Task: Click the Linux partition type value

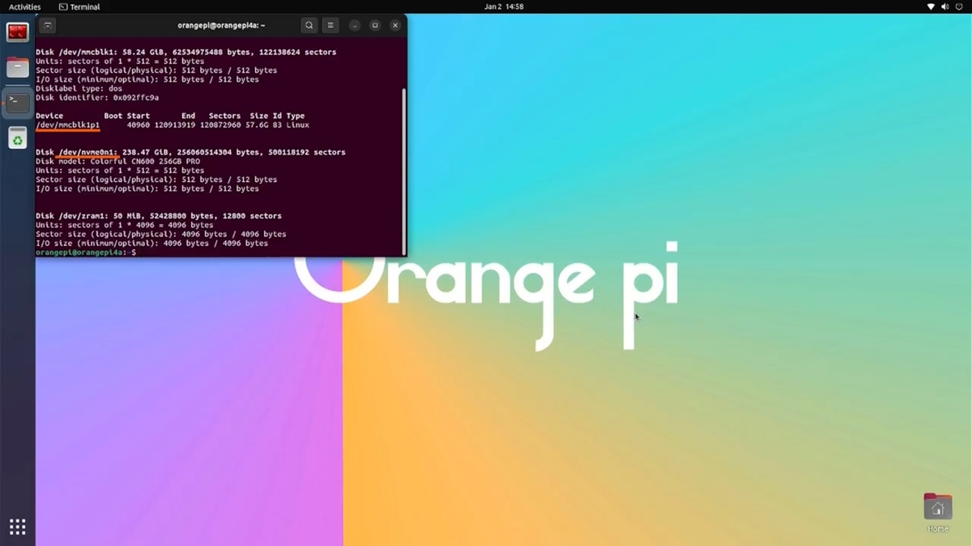Action: pos(297,125)
